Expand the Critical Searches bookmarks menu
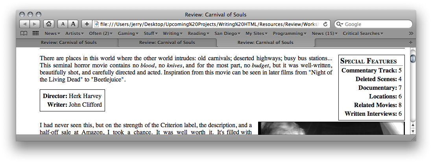This screenshot has width=432, height=163. tap(363, 33)
